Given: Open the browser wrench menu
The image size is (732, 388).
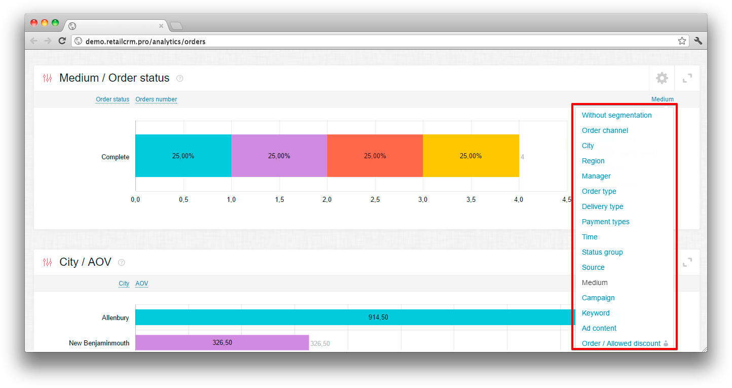Looking at the screenshot, I should click(698, 41).
